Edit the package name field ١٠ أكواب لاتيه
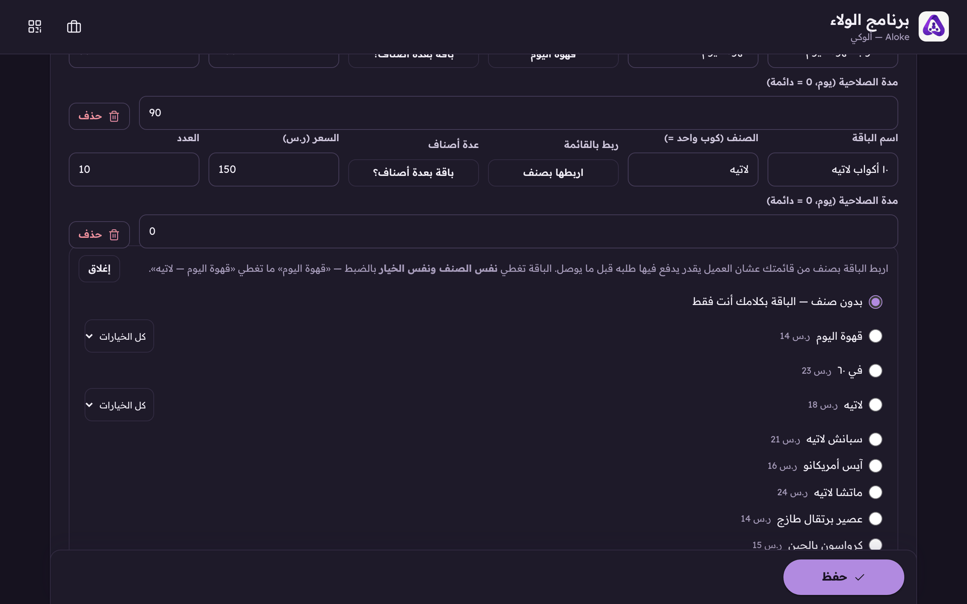The height and width of the screenshot is (604, 967). [x=833, y=169]
